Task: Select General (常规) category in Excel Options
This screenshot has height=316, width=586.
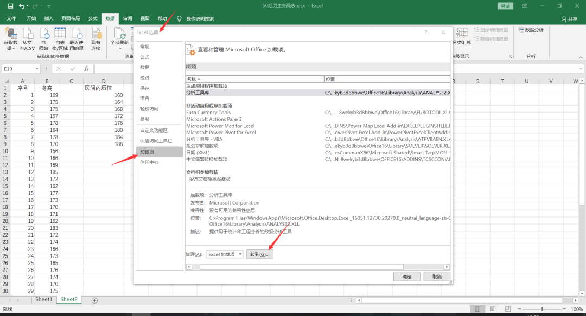Action: (x=160, y=47)
